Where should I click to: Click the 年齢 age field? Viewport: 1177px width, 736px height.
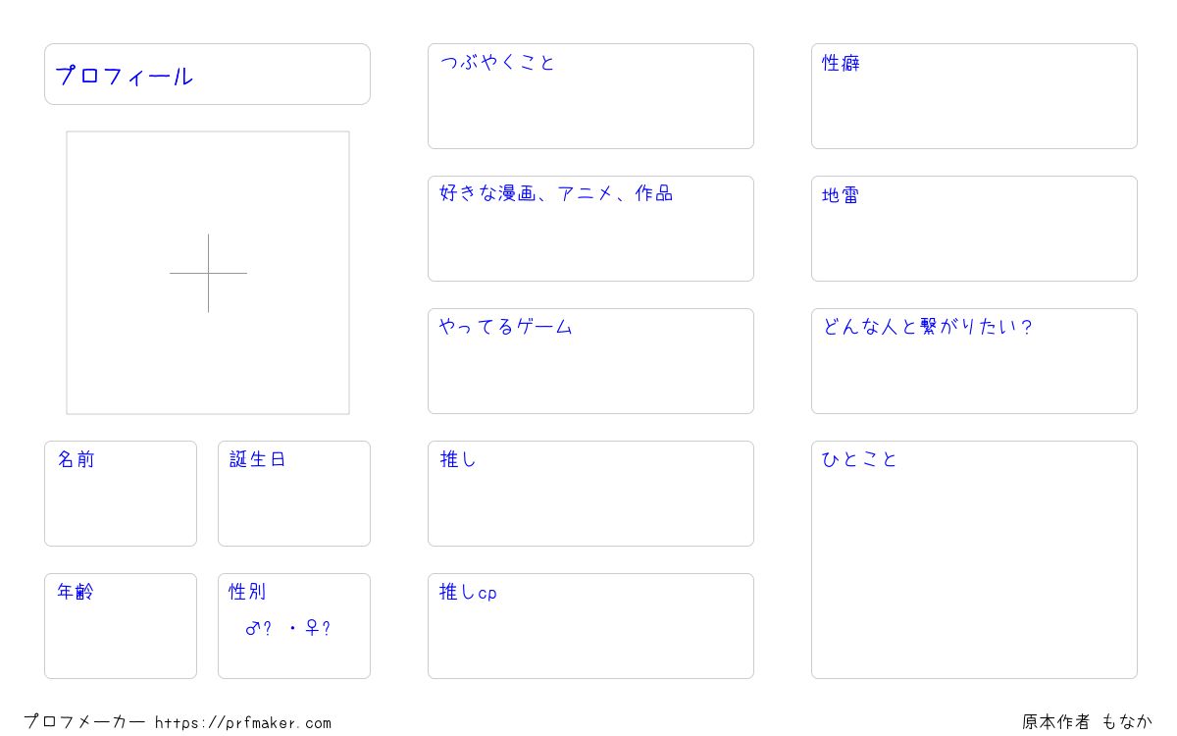coord(121,626)
